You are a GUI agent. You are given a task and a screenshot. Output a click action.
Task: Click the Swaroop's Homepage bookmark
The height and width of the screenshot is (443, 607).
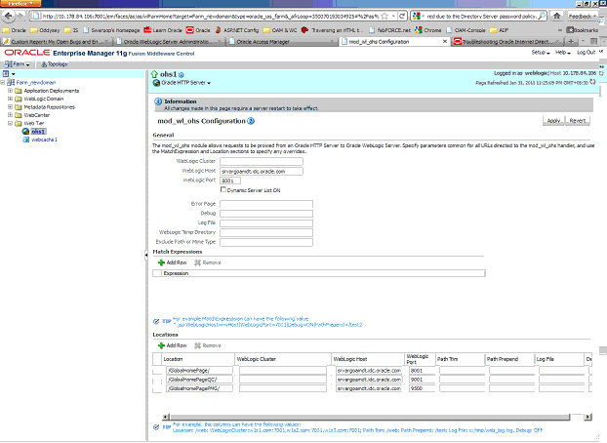[x=111, y=30]
